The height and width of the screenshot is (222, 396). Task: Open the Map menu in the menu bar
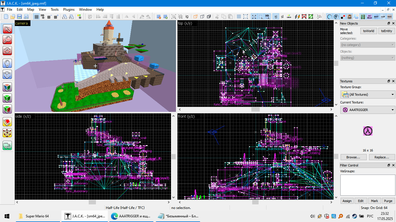point(30,9)
